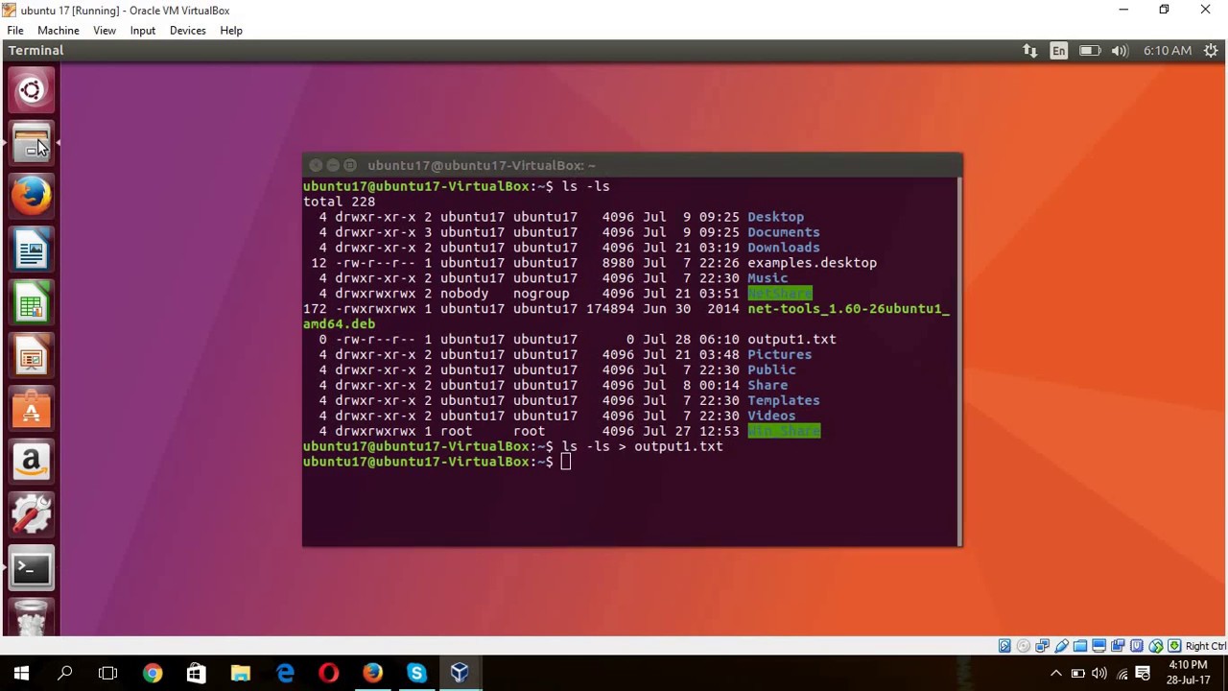Click VirtualBox keyboard capture arrow icon

tap(1174, 646)
